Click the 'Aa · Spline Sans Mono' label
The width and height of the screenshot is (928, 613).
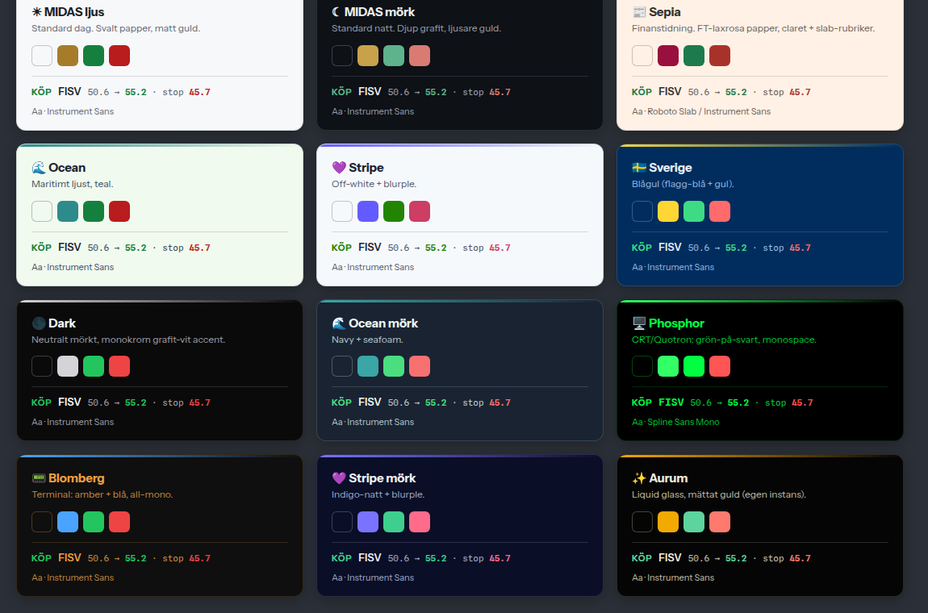675,422
